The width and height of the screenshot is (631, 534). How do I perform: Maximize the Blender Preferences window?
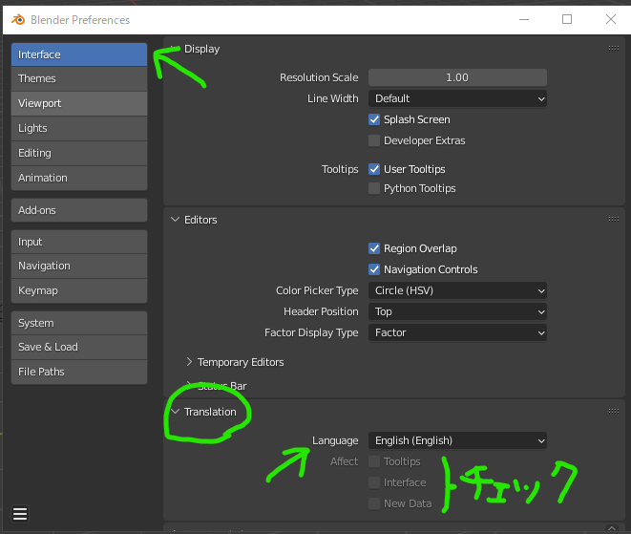coord(567,19)
